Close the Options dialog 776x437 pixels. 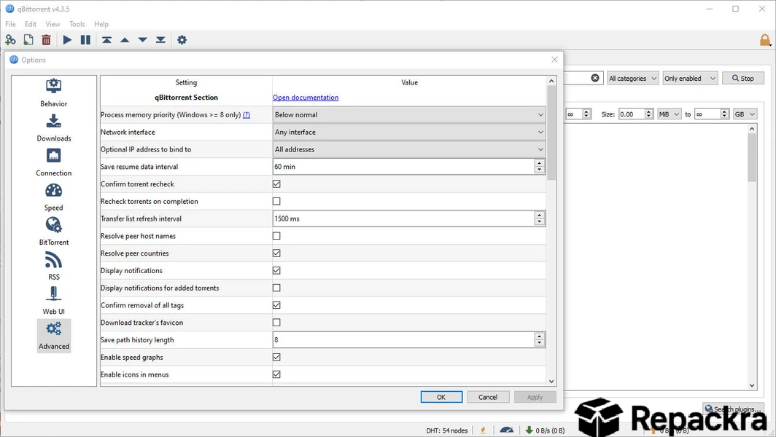point(554,59)
